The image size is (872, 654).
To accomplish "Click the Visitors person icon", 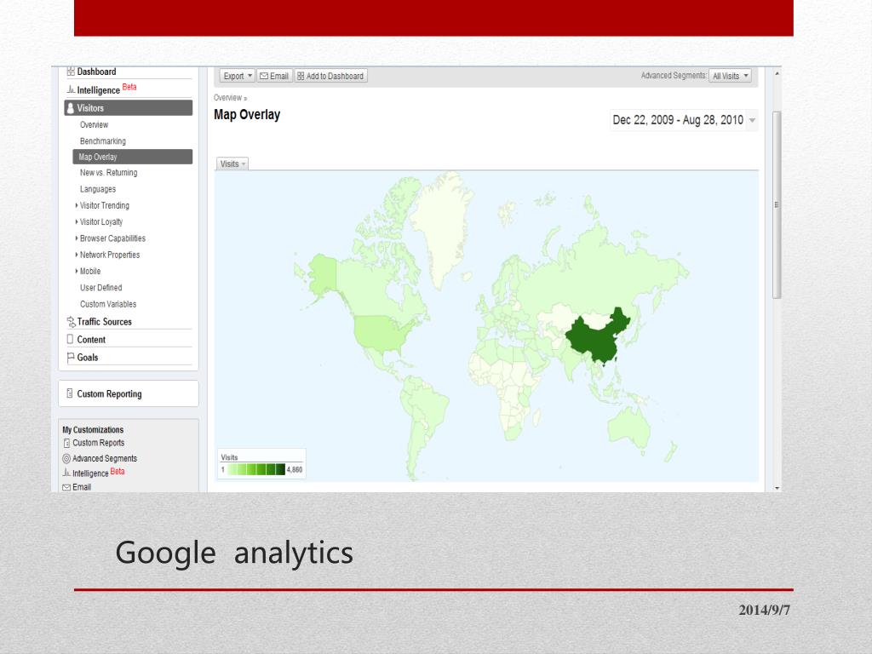I will click(71, 108).
